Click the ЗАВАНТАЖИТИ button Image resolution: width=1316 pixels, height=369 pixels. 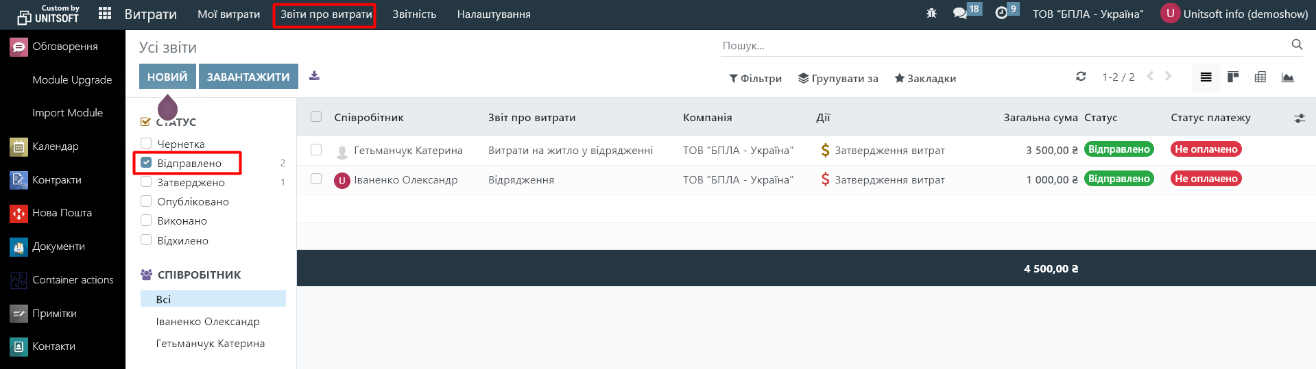coord(248,77)
